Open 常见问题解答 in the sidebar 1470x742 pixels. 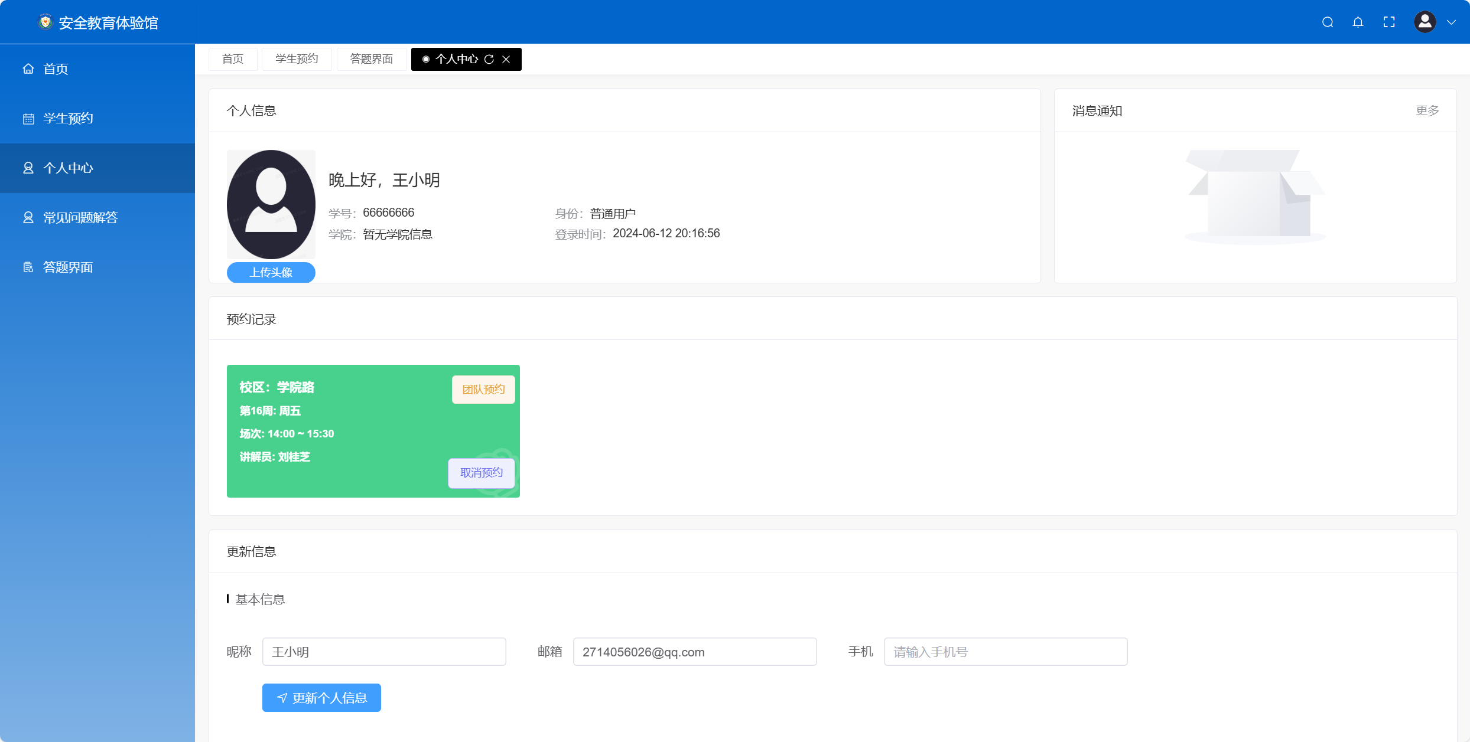pyautogui.click(x=80, y=218)
